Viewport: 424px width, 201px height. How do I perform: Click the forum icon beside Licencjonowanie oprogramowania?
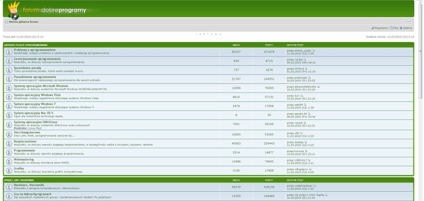tap(9, 61)
